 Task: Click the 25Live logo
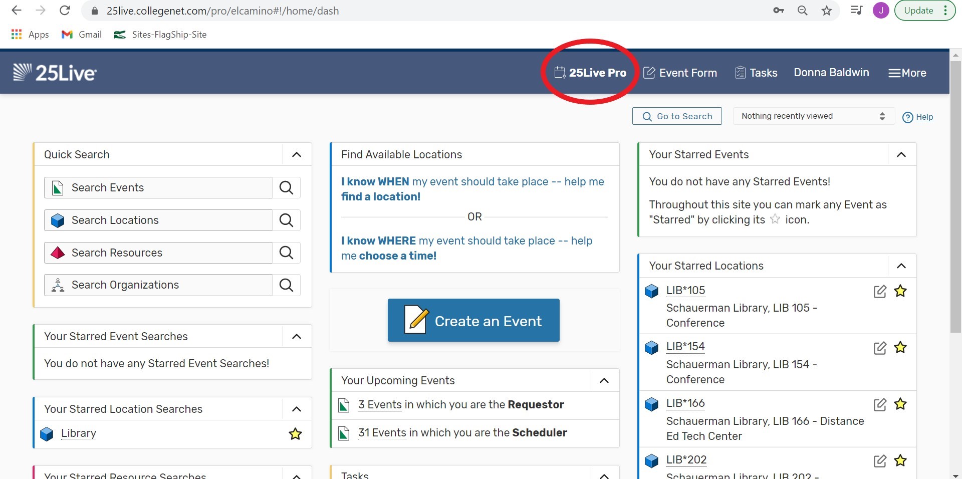tap(55, 73)
